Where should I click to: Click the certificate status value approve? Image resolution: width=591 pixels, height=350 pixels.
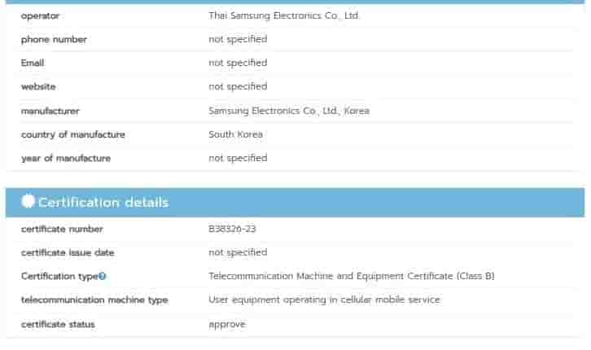[x=226, y=324]
